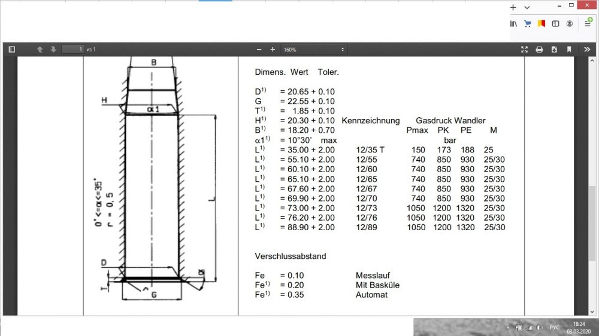The width and height of the screenshot is (599, 336).
Task: Open a new browser tab
Action: point(513,7)
